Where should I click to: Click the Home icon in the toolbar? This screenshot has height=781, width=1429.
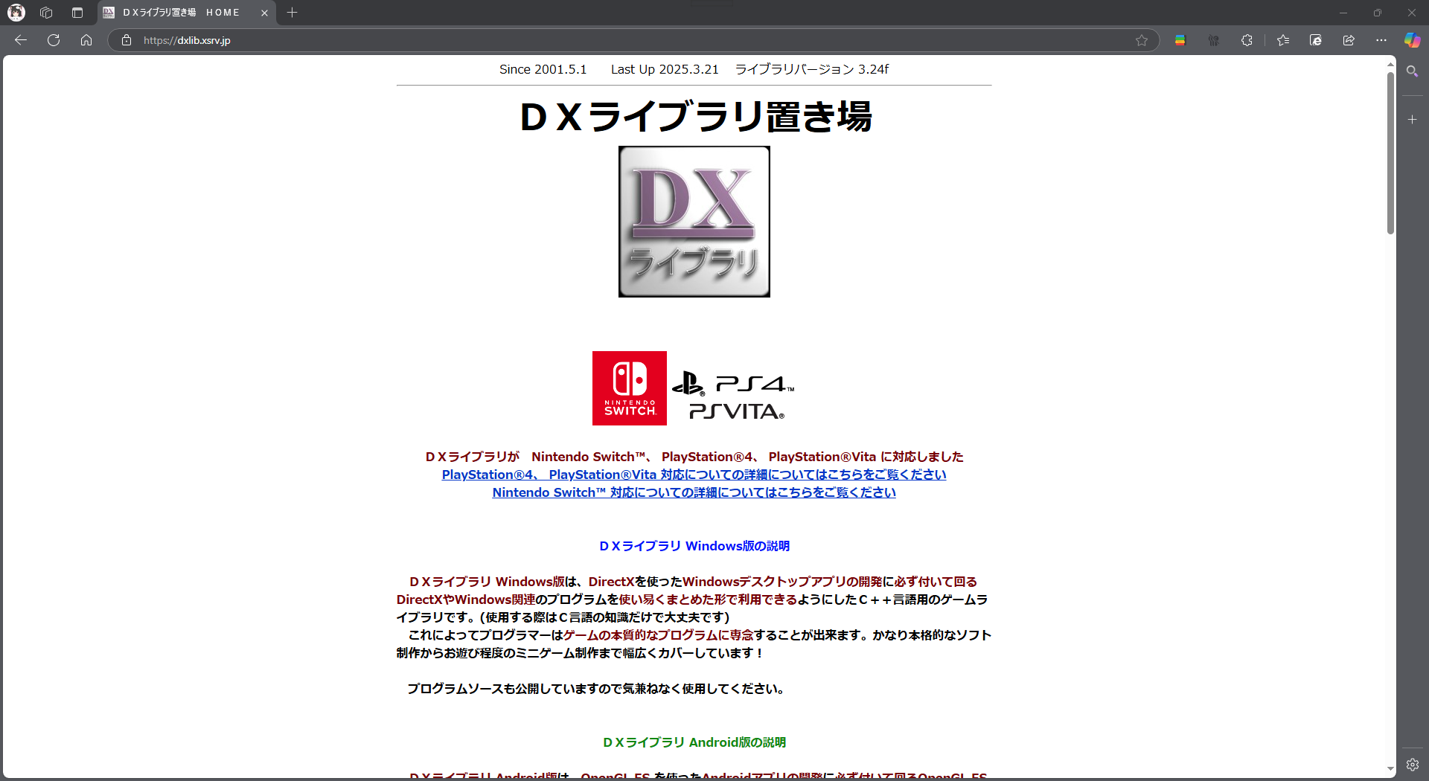coord(86,40)
